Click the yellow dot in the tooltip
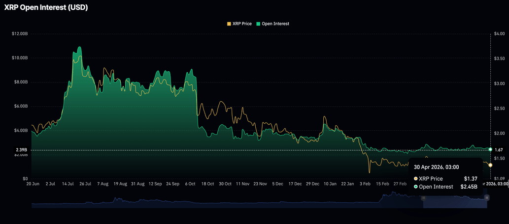This screenshot has height=224, width=509. pos(416,179)
